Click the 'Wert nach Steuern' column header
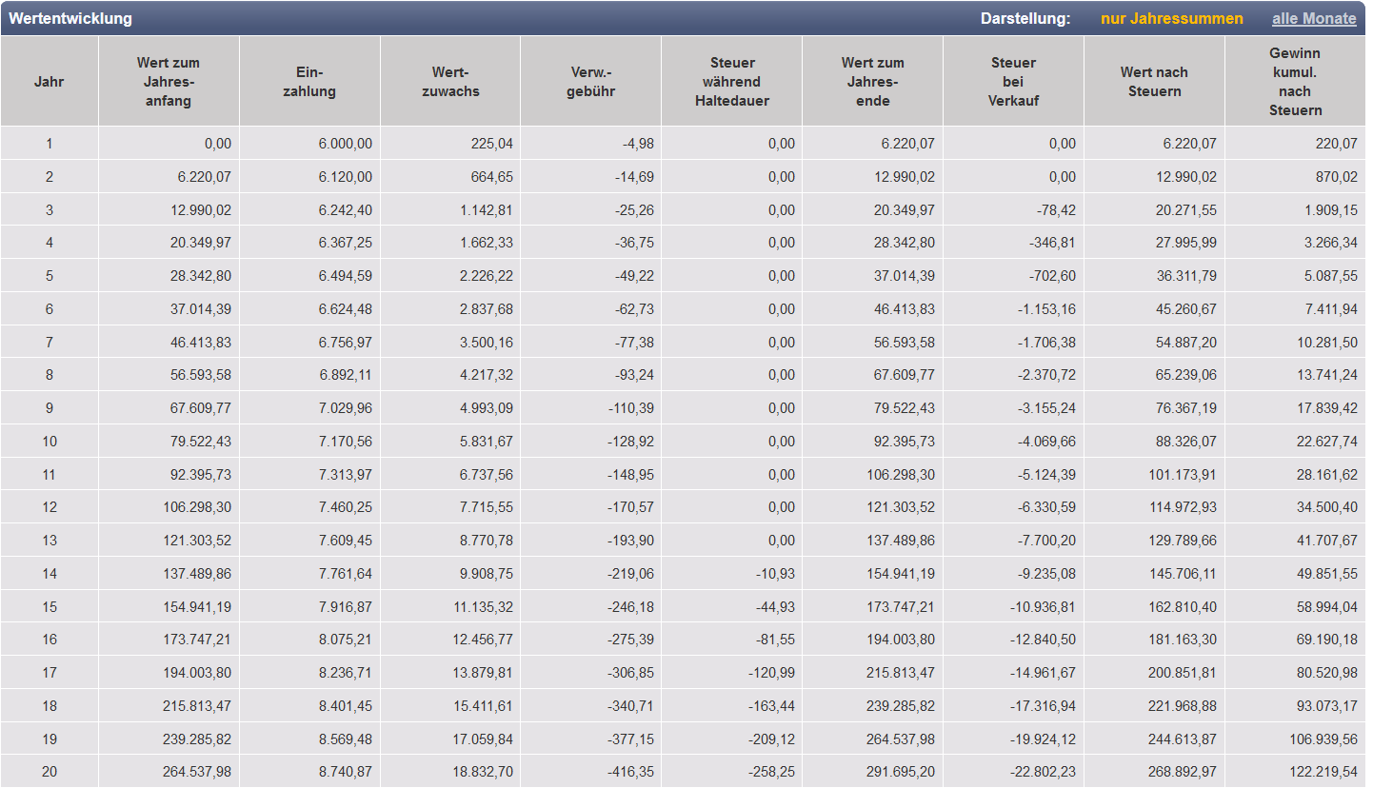 click(x=1154, y=82)
